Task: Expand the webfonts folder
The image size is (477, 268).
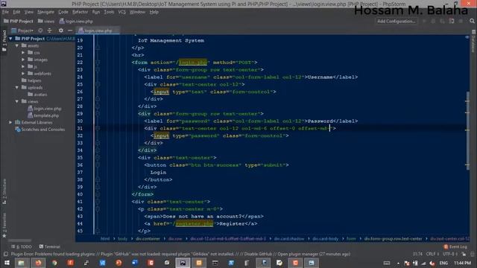Action: tap(23, 74)
